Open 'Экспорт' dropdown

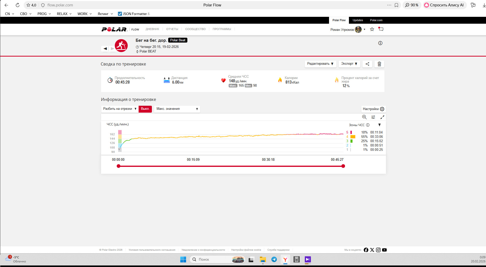tap(349, 64)
